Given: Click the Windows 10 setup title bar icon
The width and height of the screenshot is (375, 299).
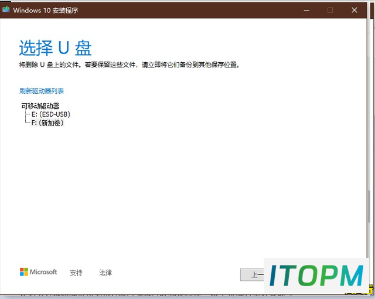Looking at the screenshot, I should [x=6, y=9].
